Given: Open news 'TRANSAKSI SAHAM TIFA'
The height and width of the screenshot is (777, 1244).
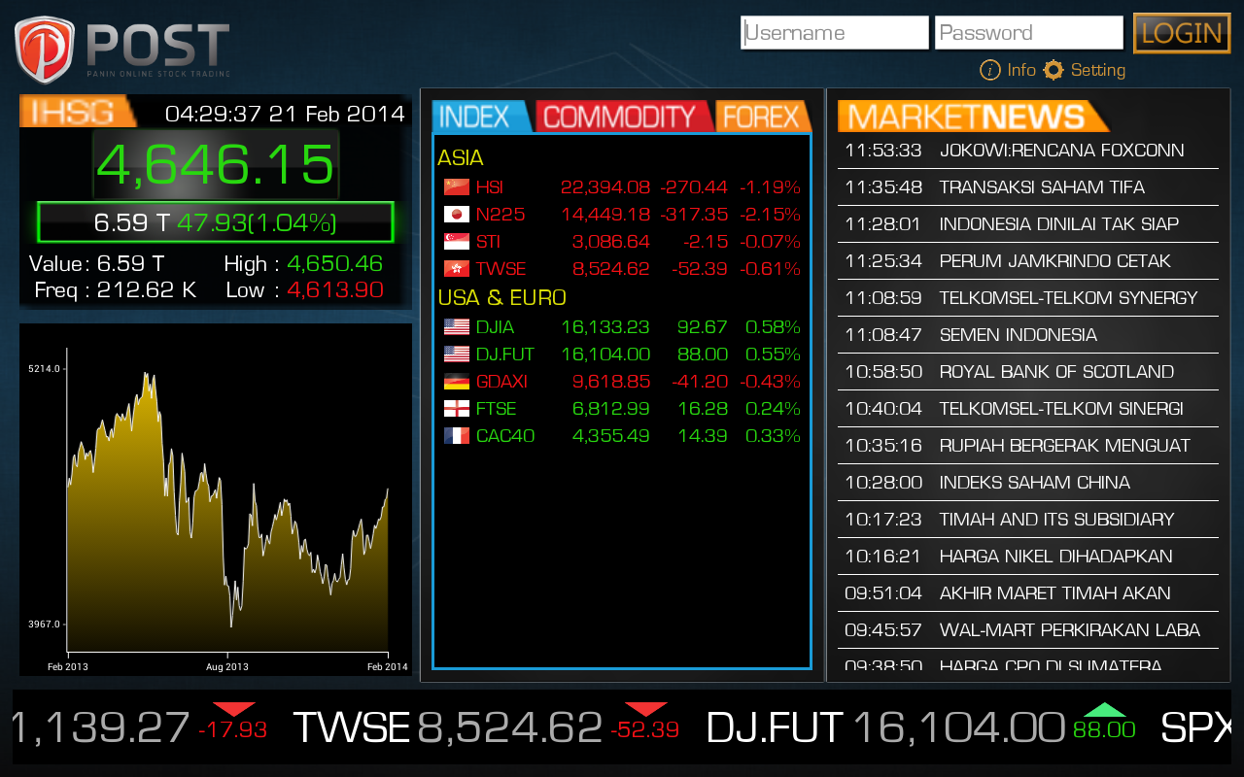Looking at the screenshot, I should click(x=1028, y=187).
